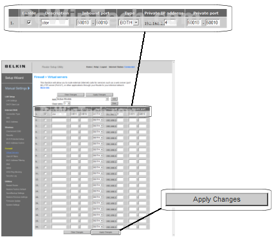This screenshot has height=237, width=276.
Task: Click the page's vertical scrollbar
Action: coord(174,149)
